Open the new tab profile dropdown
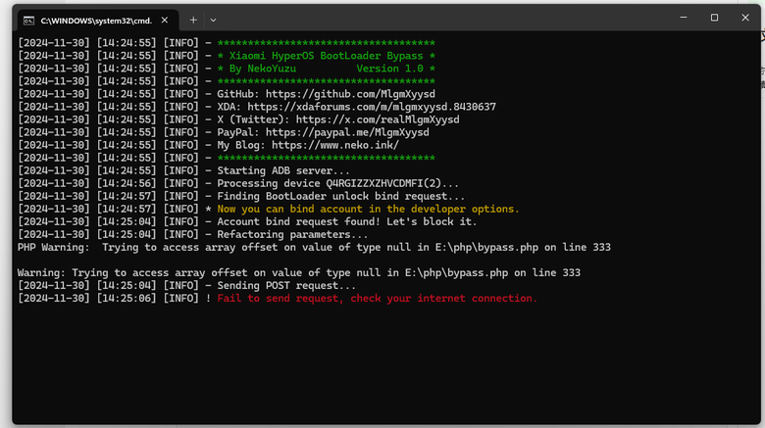Viewport: 765px width, 428px height. point(213,21)
